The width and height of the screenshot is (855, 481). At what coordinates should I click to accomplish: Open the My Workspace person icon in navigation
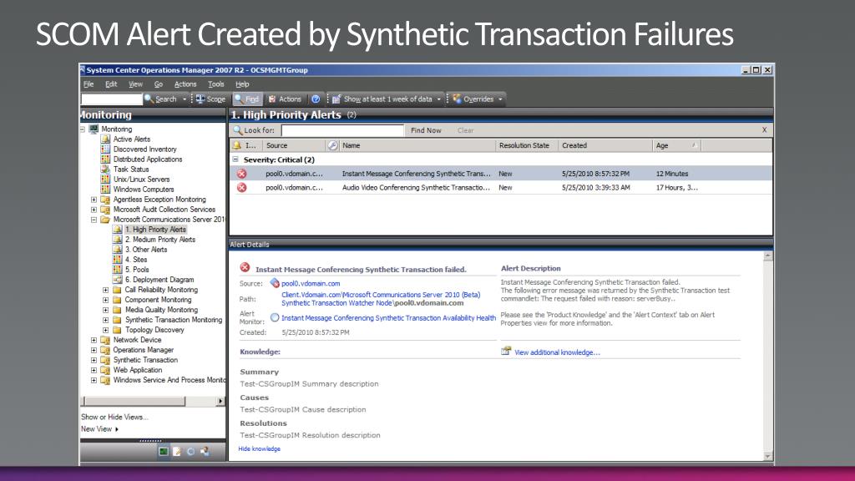pos(205,452)
